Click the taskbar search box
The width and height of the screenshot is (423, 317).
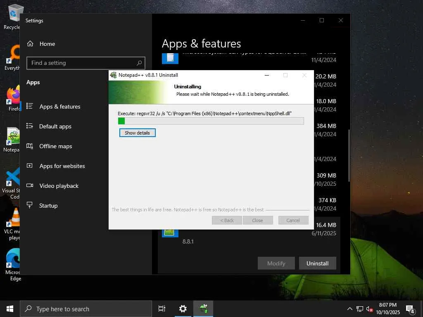click(86, 309)
